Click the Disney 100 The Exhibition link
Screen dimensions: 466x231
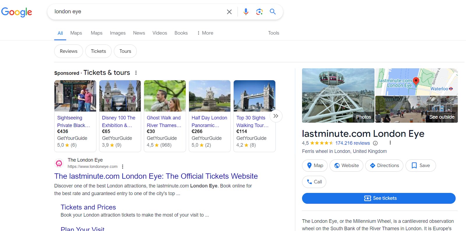coord(119,122)
